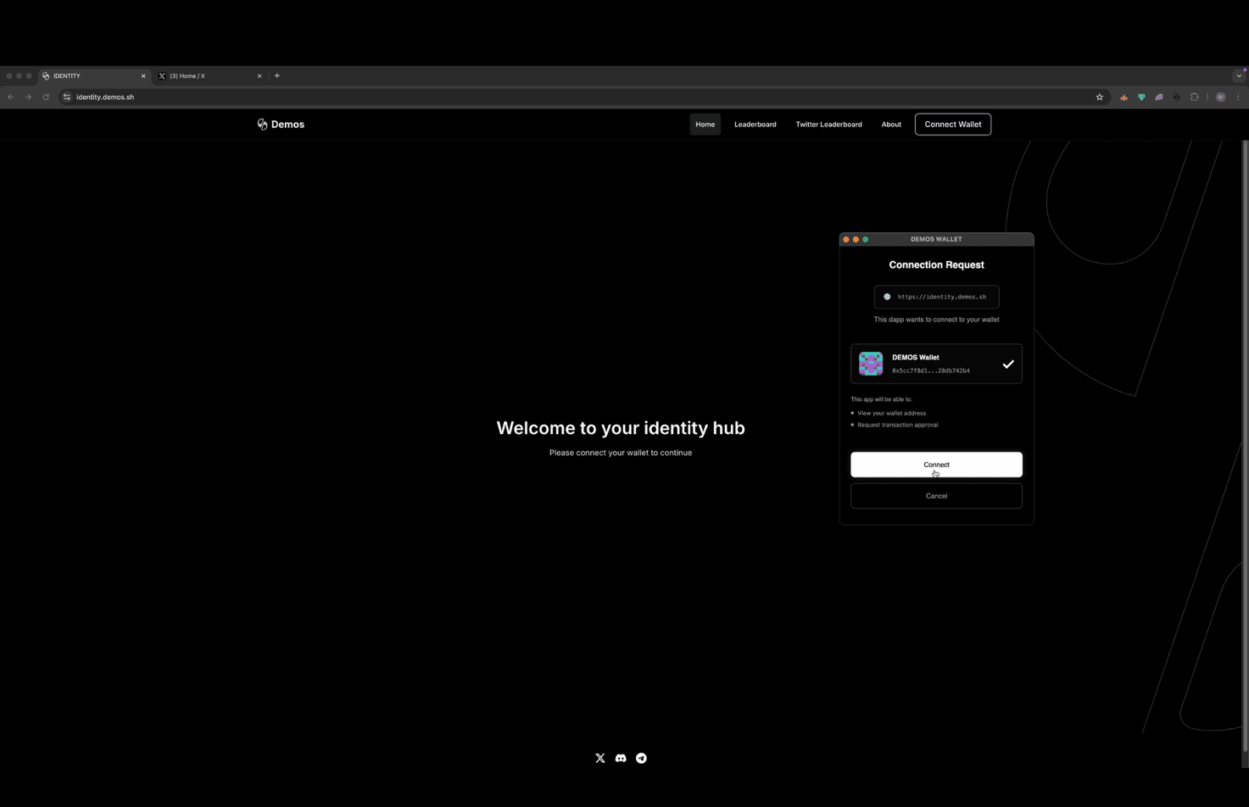The image size is (1249, 807).
Task: Click the Telegram icon in the footer
Action: pos(641,758)
